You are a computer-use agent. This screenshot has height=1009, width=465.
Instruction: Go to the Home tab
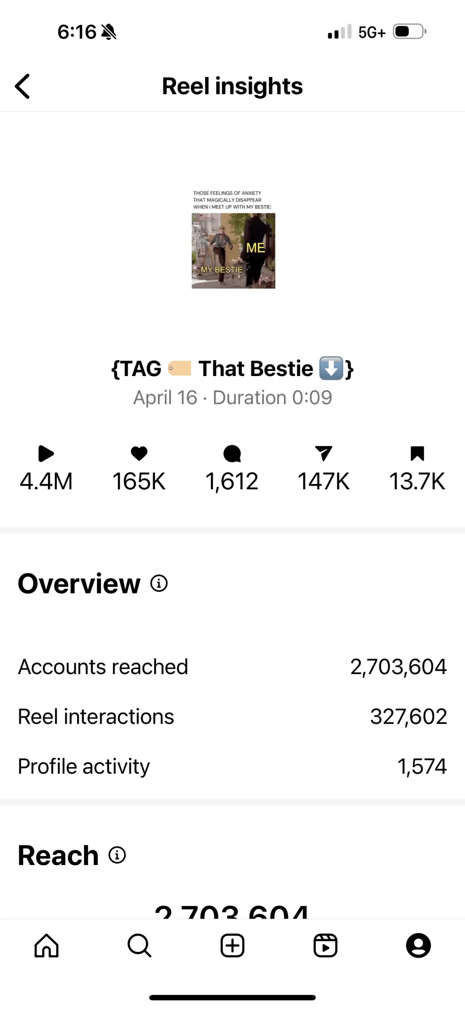click(46, 945)
